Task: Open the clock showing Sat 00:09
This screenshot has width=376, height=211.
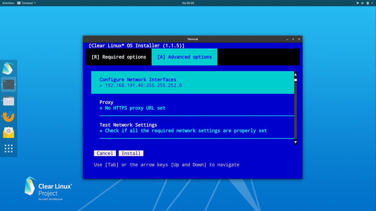Action: [188, 3]
